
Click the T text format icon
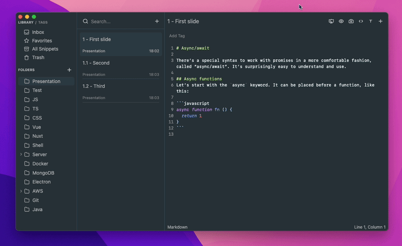click(370, 21)
